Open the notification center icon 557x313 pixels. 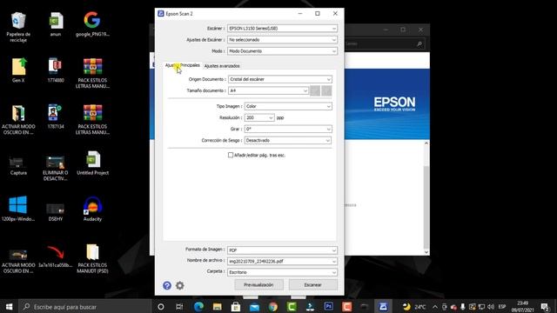point(546,307)
